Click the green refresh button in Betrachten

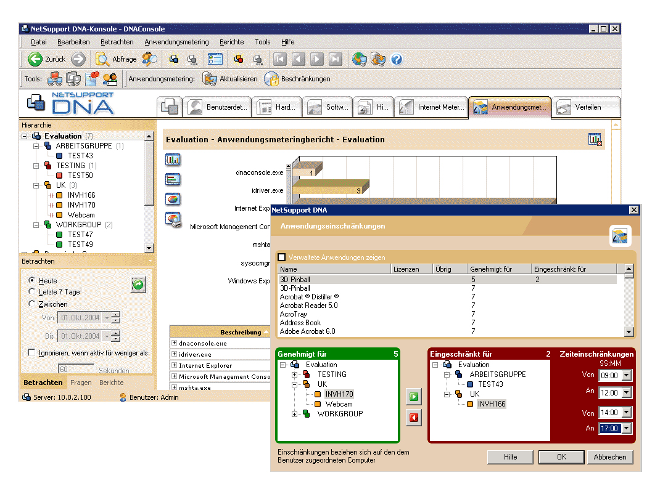click(138, 285)
